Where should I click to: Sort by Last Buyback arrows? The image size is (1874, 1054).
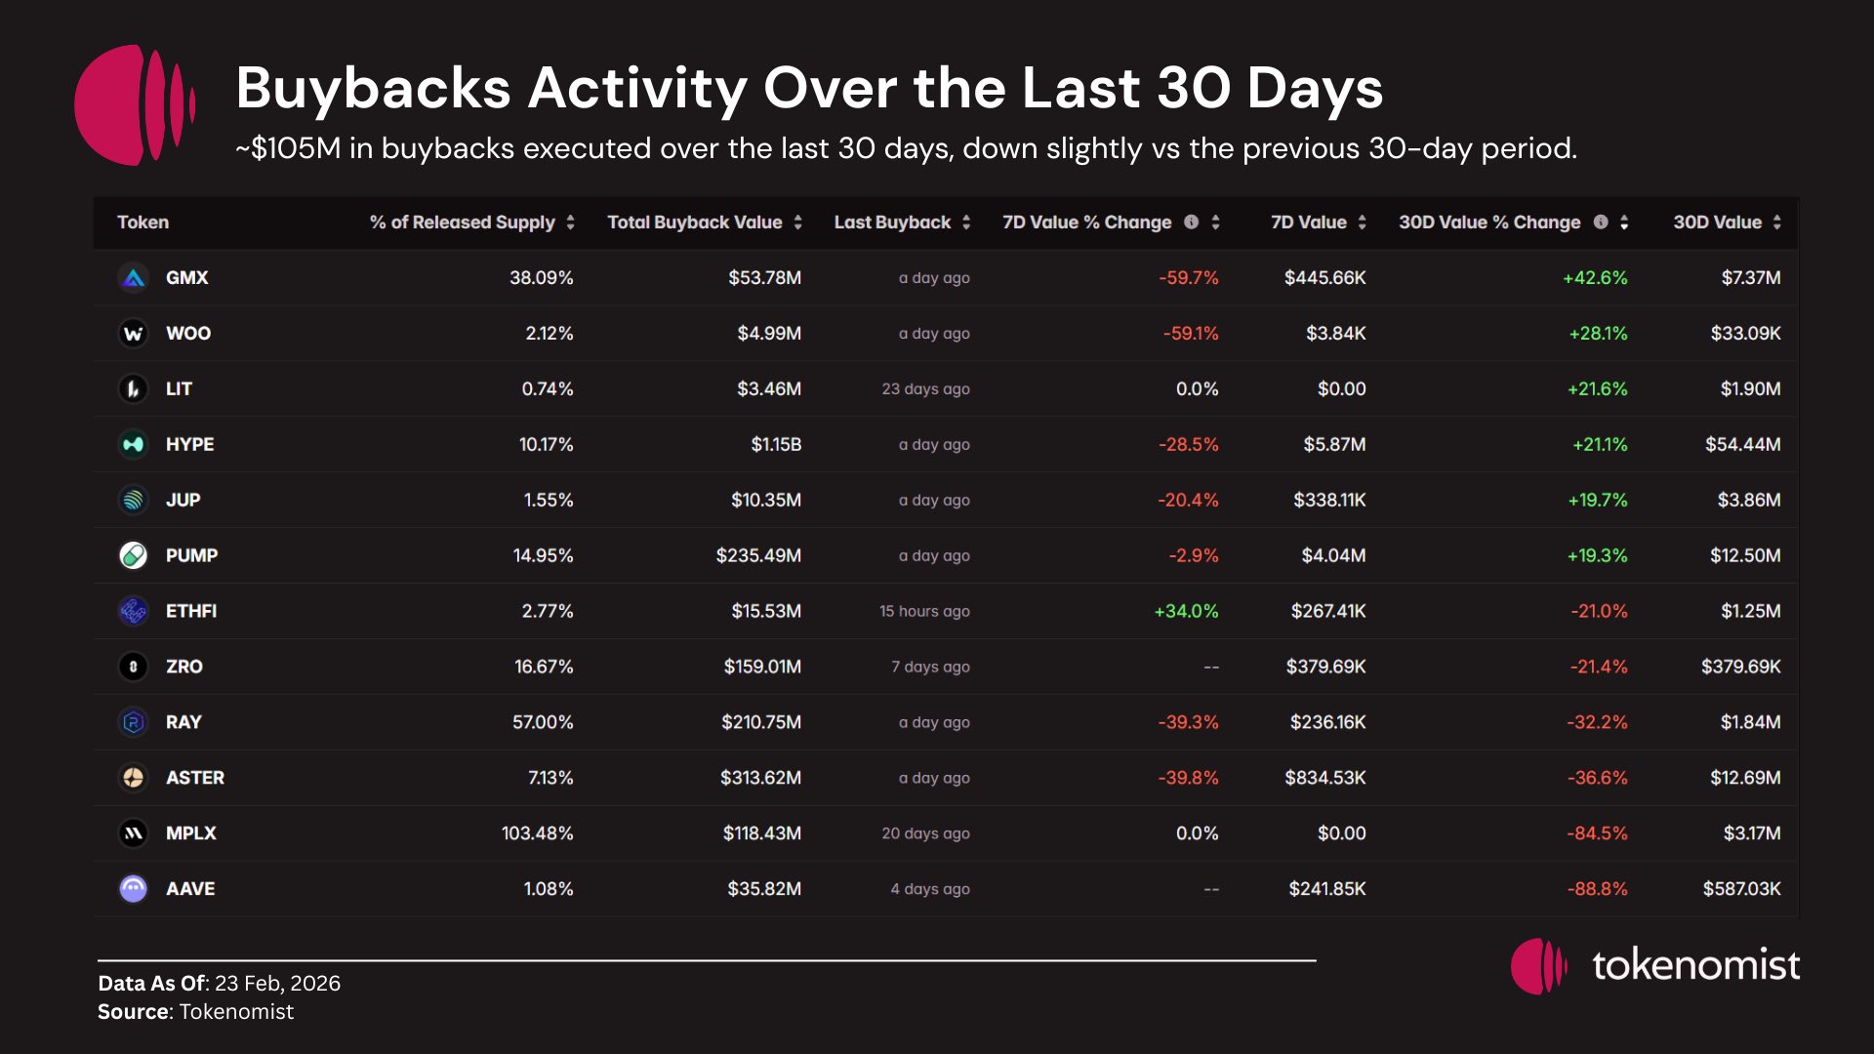pos(966,223)
